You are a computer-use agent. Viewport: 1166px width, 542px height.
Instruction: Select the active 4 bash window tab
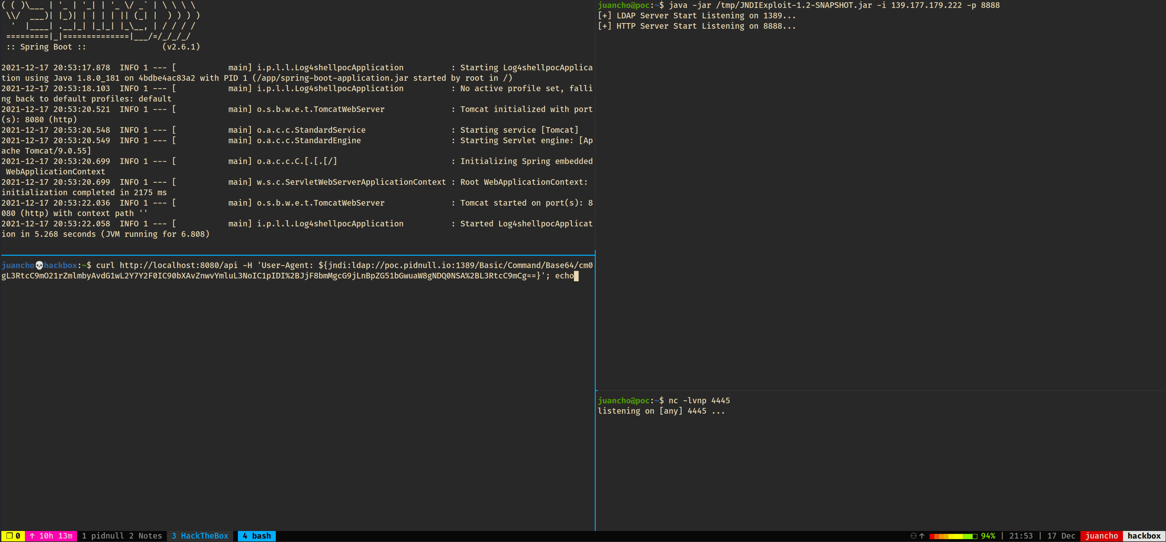(256, 536)
